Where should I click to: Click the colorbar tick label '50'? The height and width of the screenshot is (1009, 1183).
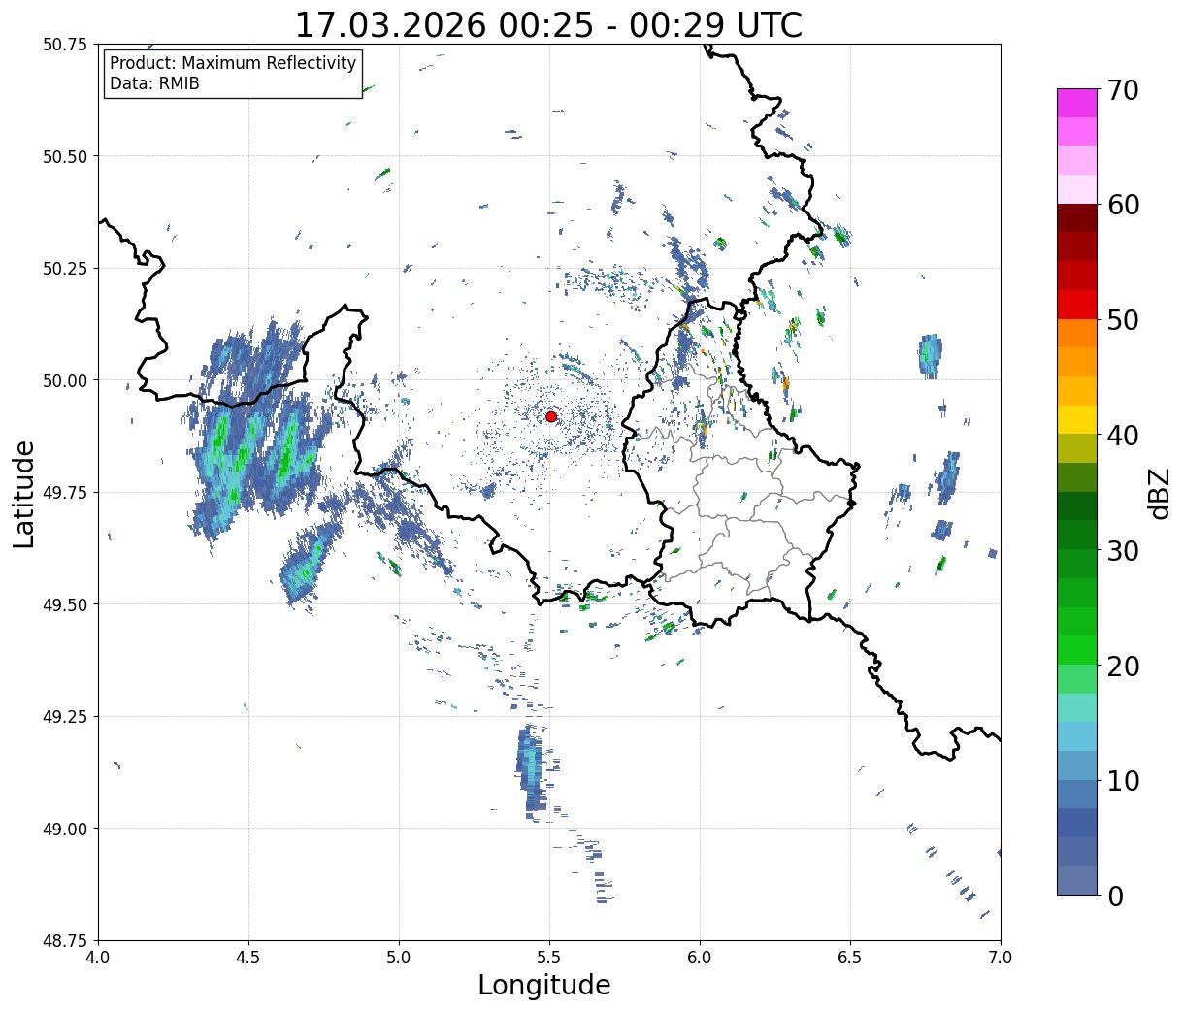pyautogui.click(x=1123, y=320)
